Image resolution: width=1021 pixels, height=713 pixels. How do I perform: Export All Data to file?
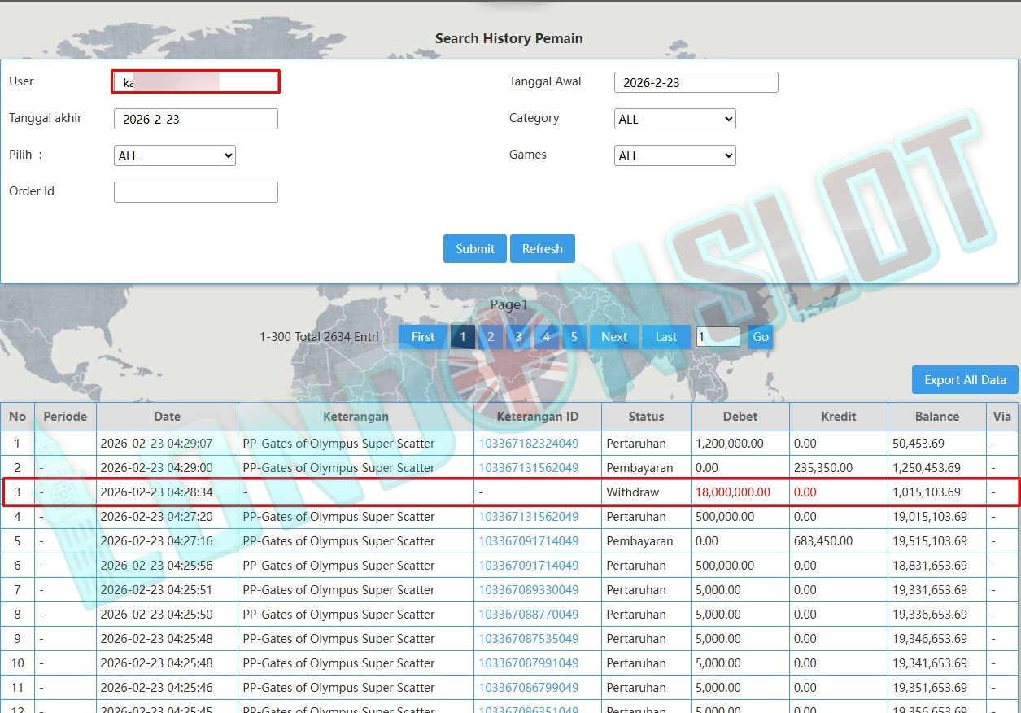(x=965, y=380)
